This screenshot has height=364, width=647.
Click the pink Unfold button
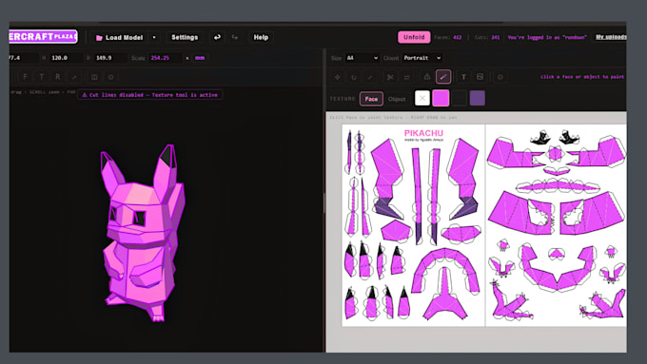[414, 37]
